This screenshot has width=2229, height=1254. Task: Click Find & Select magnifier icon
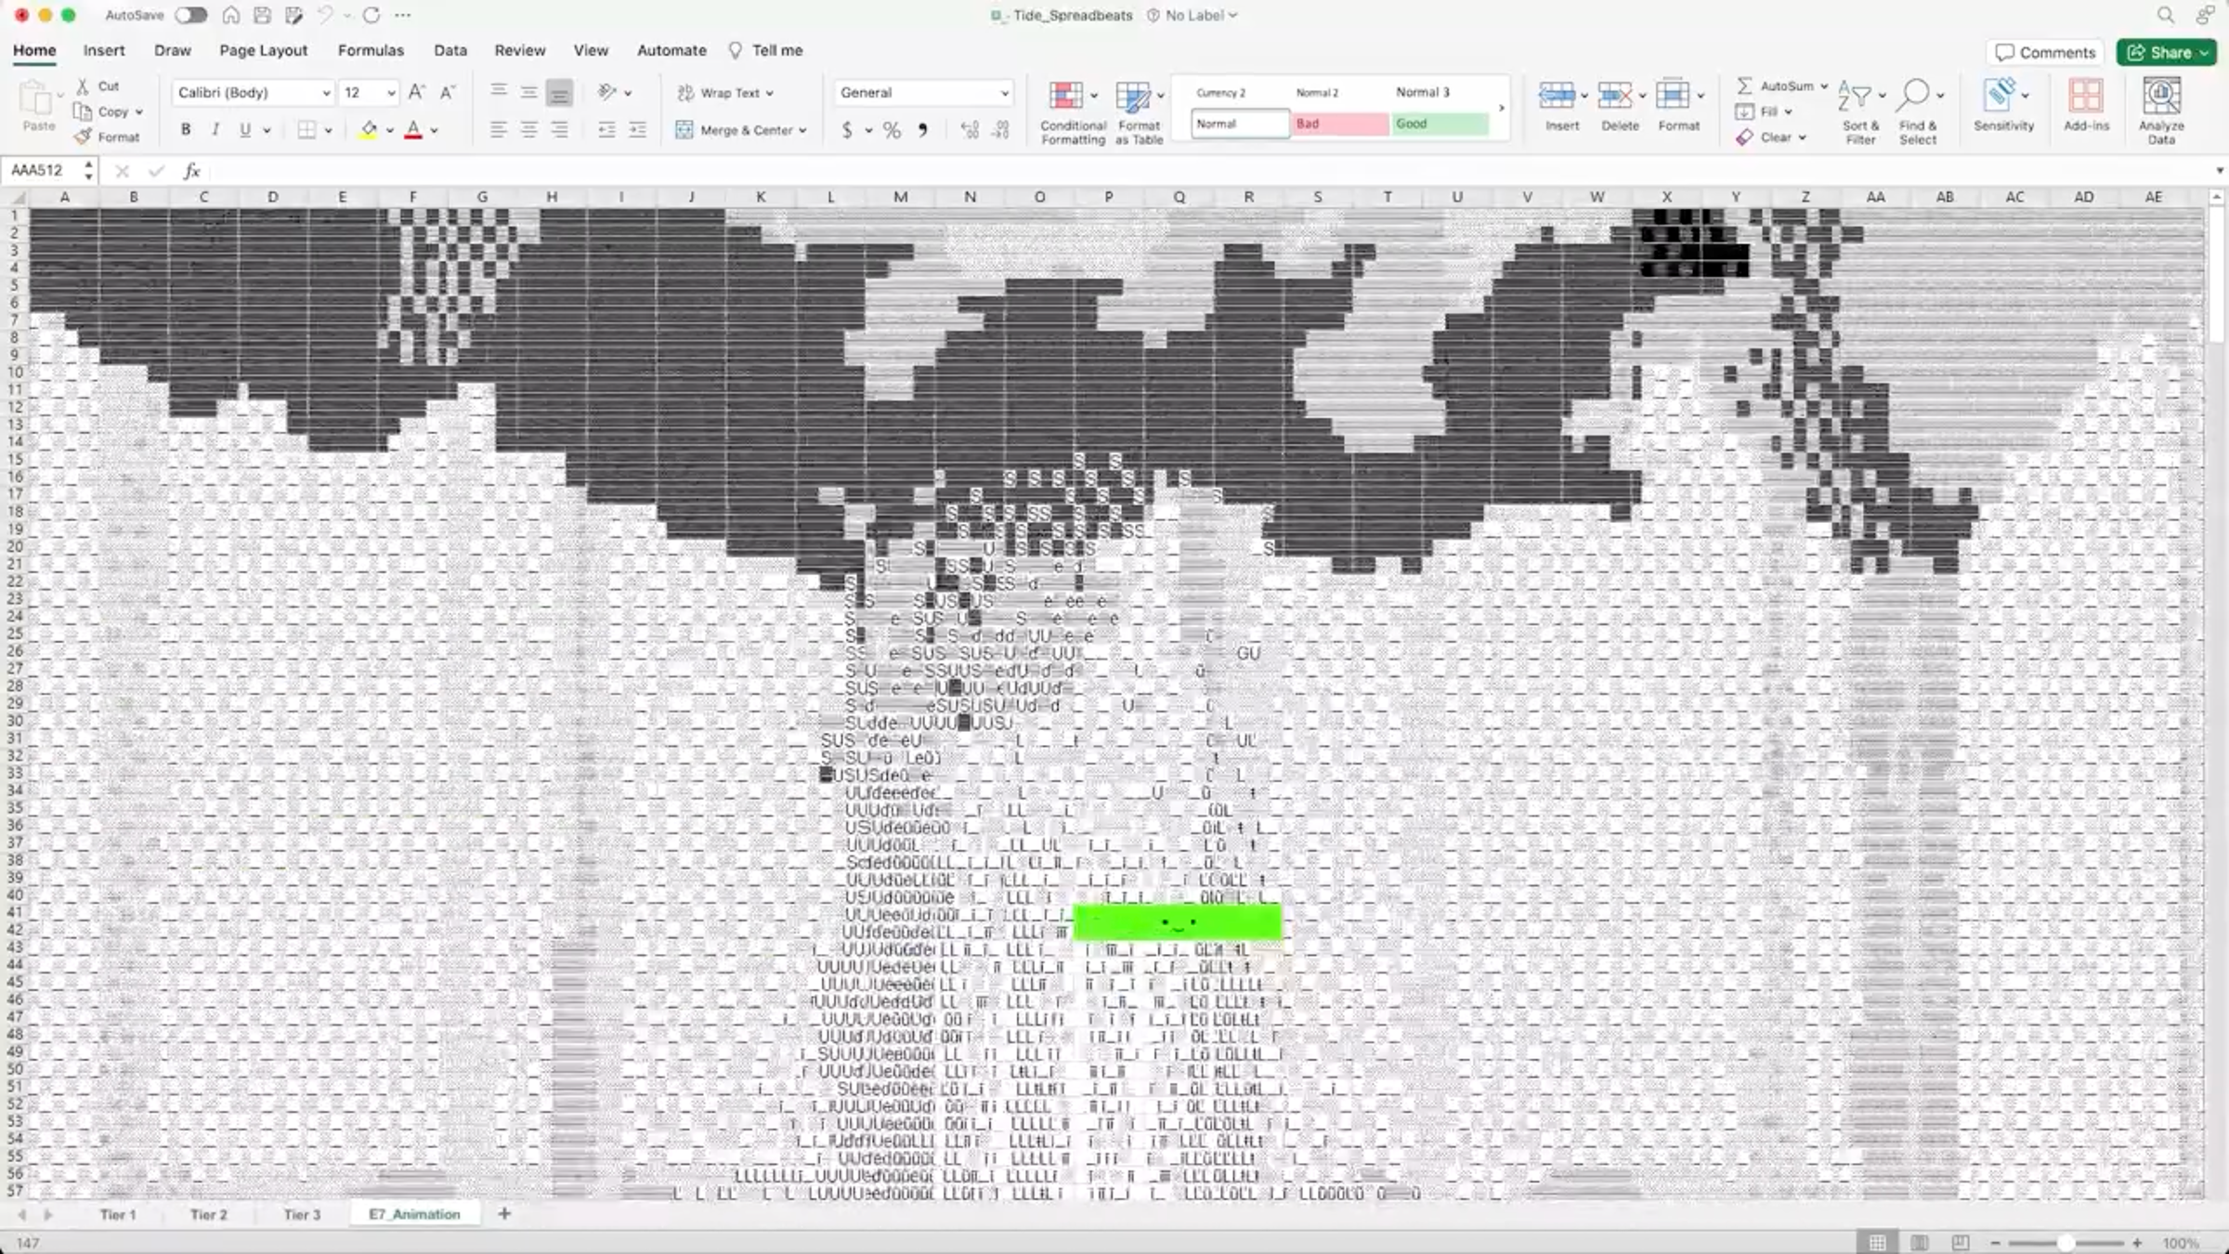[x=1913, y=96]
